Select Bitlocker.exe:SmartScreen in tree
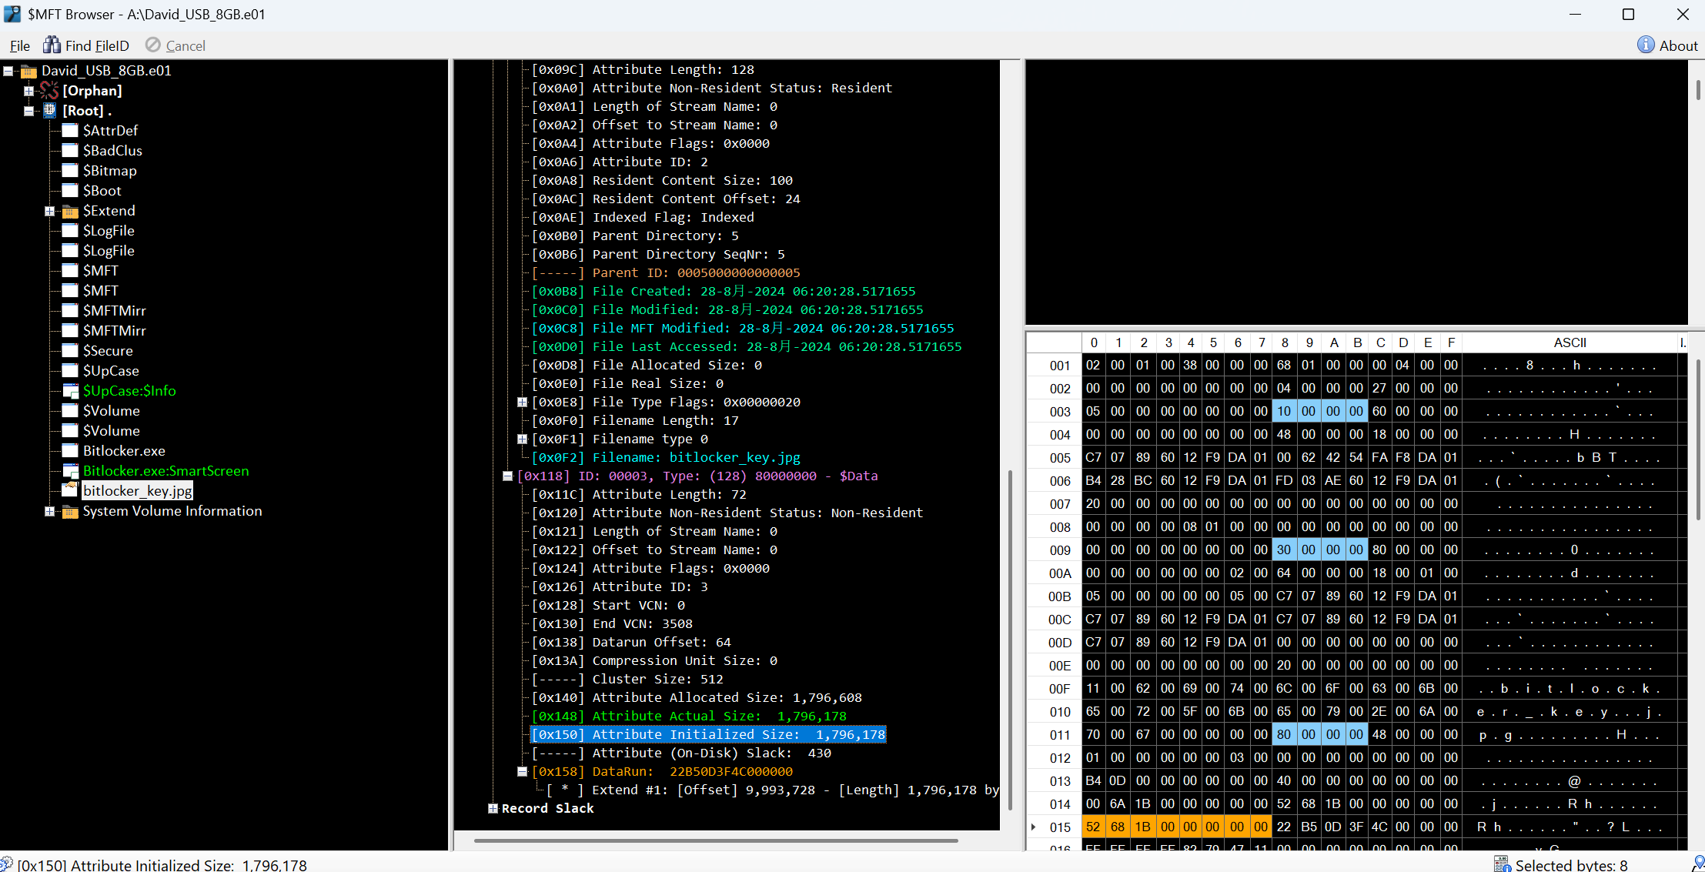Screen dimensions: 1705x872 (165, 471)
